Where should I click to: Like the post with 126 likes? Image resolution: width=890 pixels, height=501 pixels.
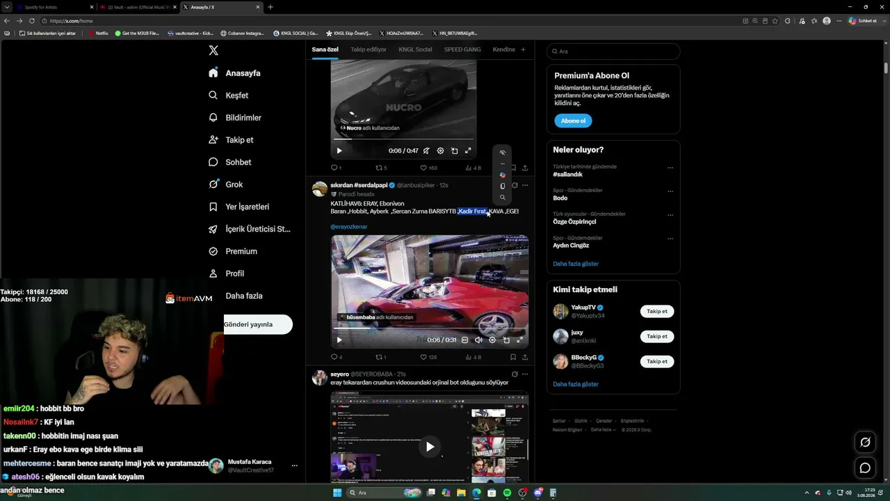[428, 357]
